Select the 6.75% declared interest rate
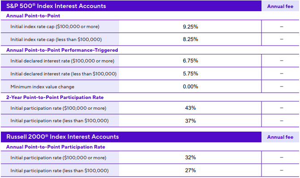 pos(190,61)
